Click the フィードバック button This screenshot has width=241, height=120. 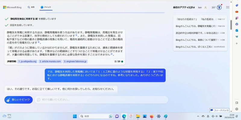tap(219, 110)
